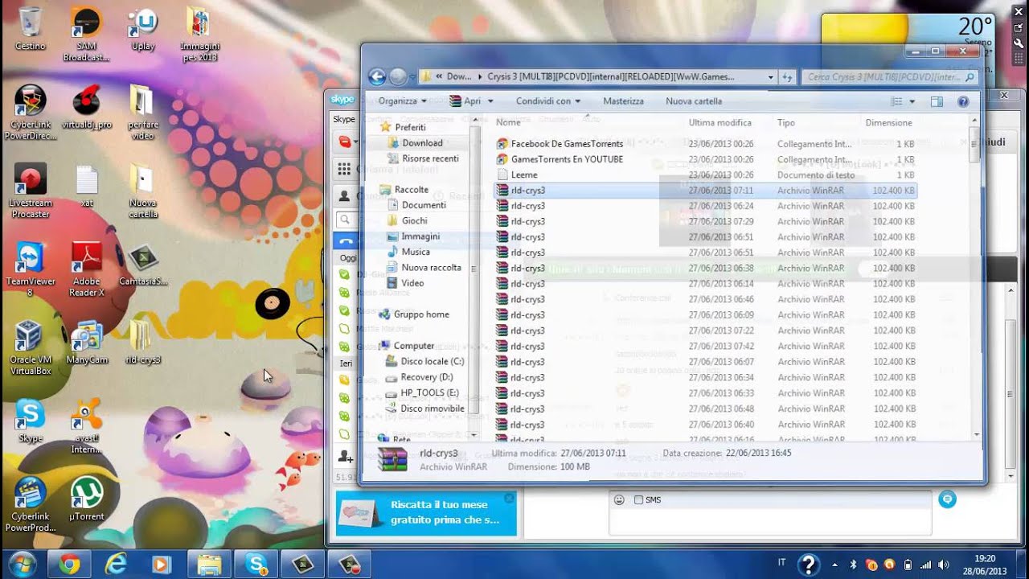Refresh the Explorer address bar location

pyautogui.click(x=787, y=77)
